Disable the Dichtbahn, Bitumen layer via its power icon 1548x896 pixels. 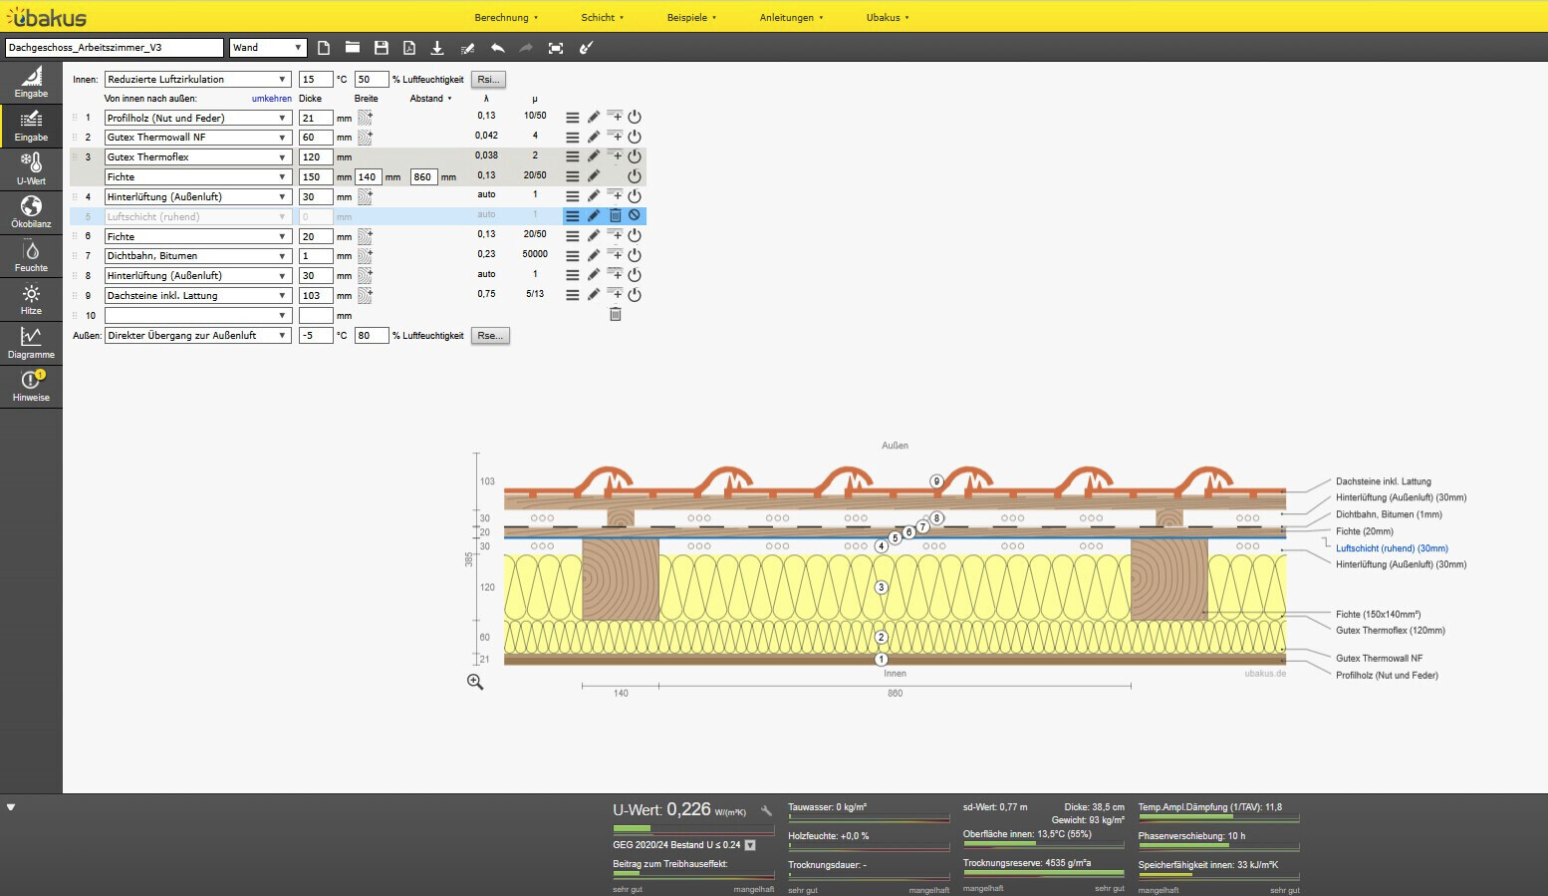click(635, 255)
